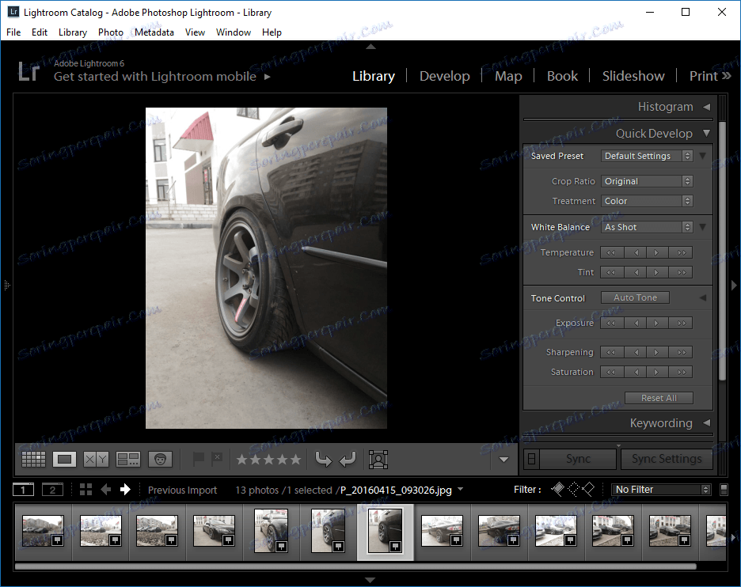Expand the Histogram panel
Screen dimensions: 741x587
(x=706, y=108)
